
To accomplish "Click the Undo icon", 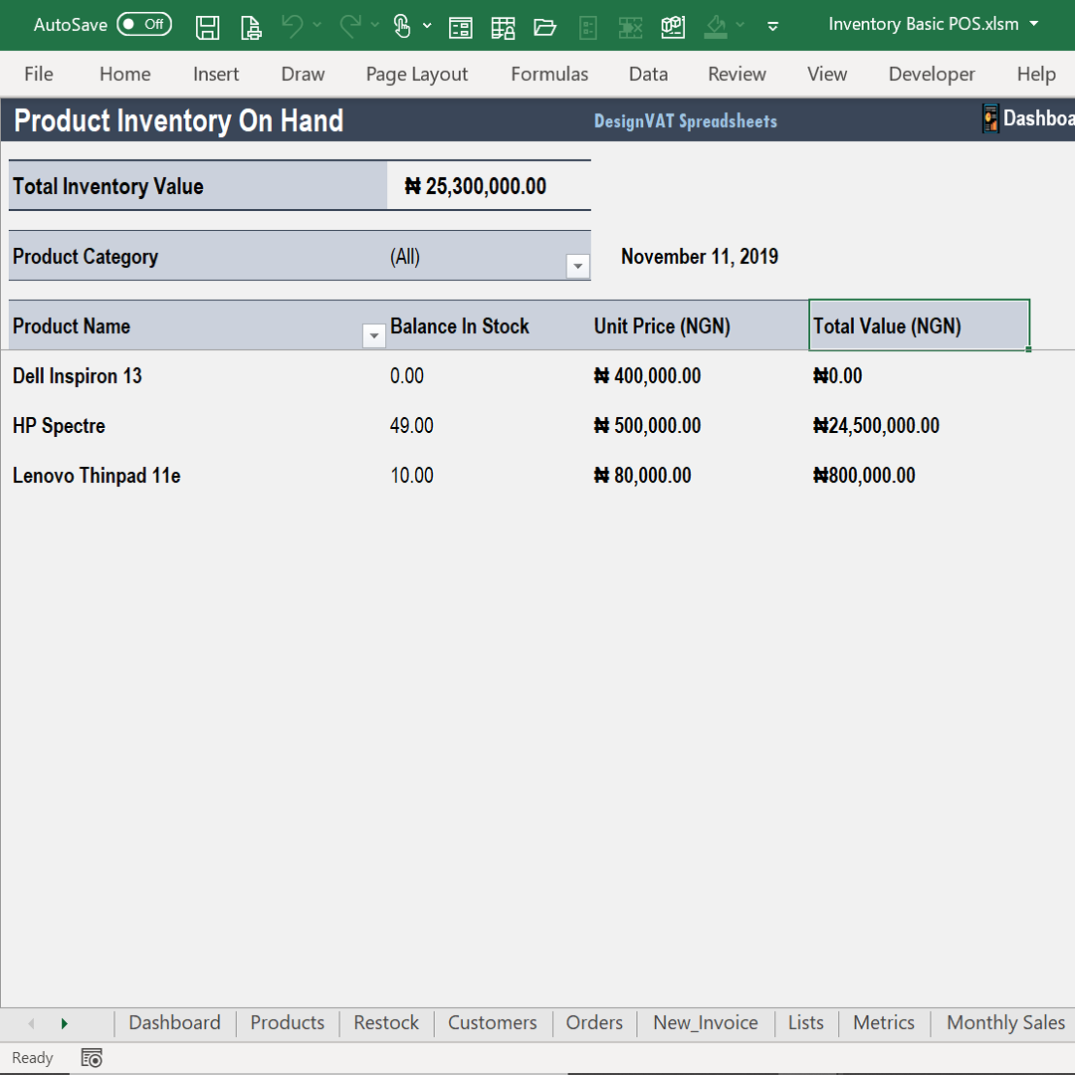I will click(294, 27).
